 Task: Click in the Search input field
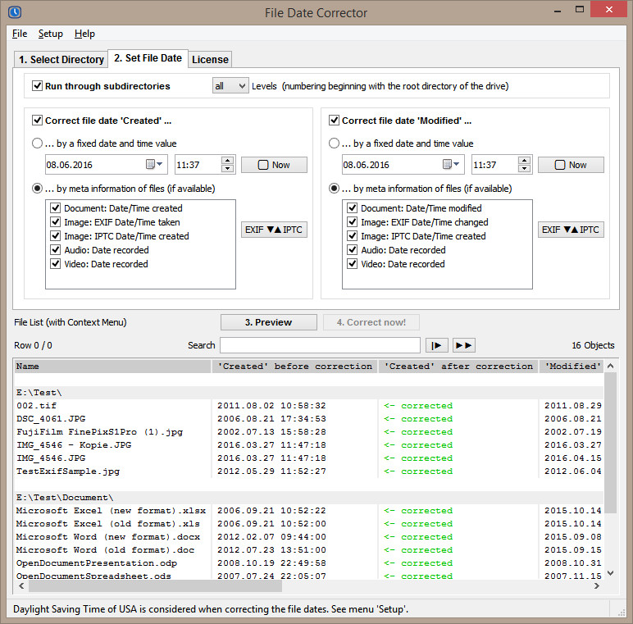click(x=320, y=345)
